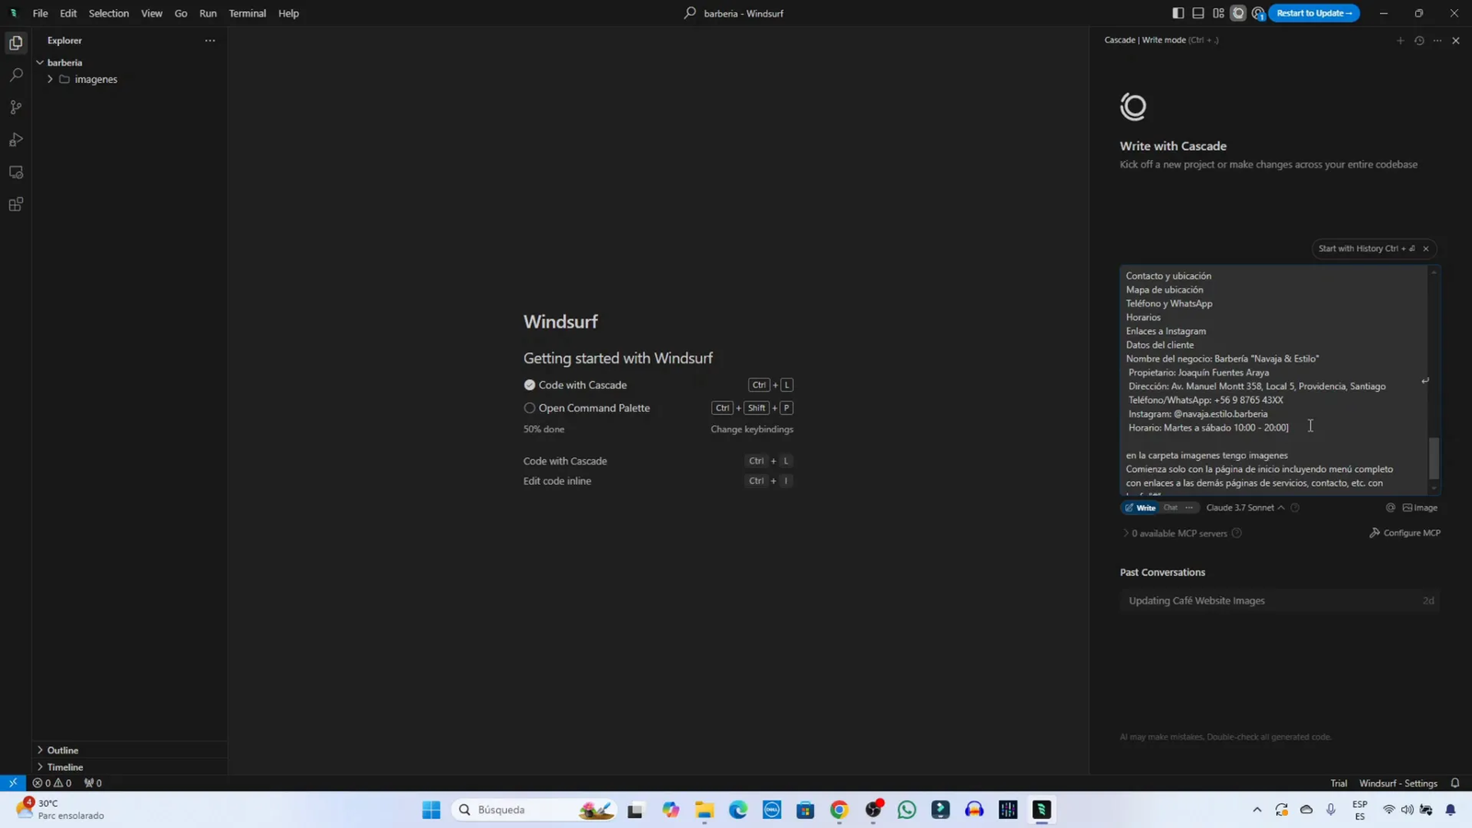Open Source Control in the activity bar
Viewport: 1472px width, 828px height.
click(x=15, y=107)
